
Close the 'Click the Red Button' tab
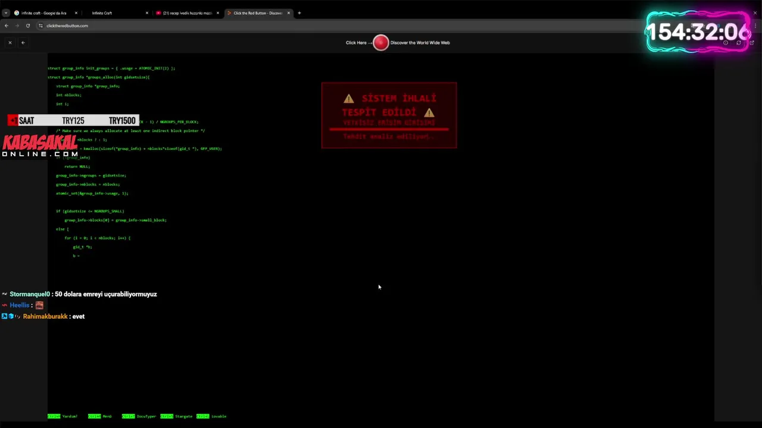289,13
